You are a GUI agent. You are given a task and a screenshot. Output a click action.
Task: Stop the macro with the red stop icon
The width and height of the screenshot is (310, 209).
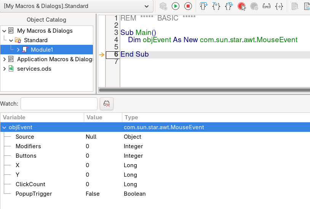click(188, 6)
